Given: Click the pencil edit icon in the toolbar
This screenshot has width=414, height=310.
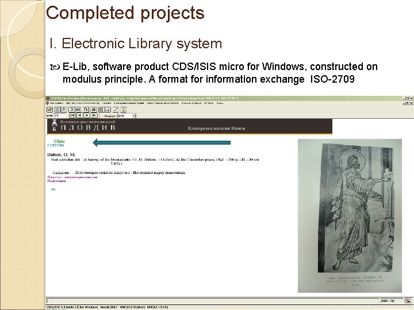Looking at the screenshot, I should click(x=116, y=110).
